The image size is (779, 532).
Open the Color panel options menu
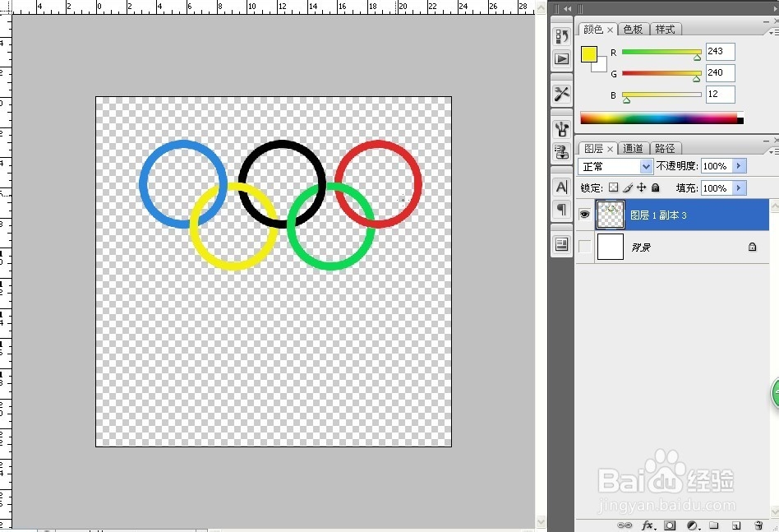point(773,32)
